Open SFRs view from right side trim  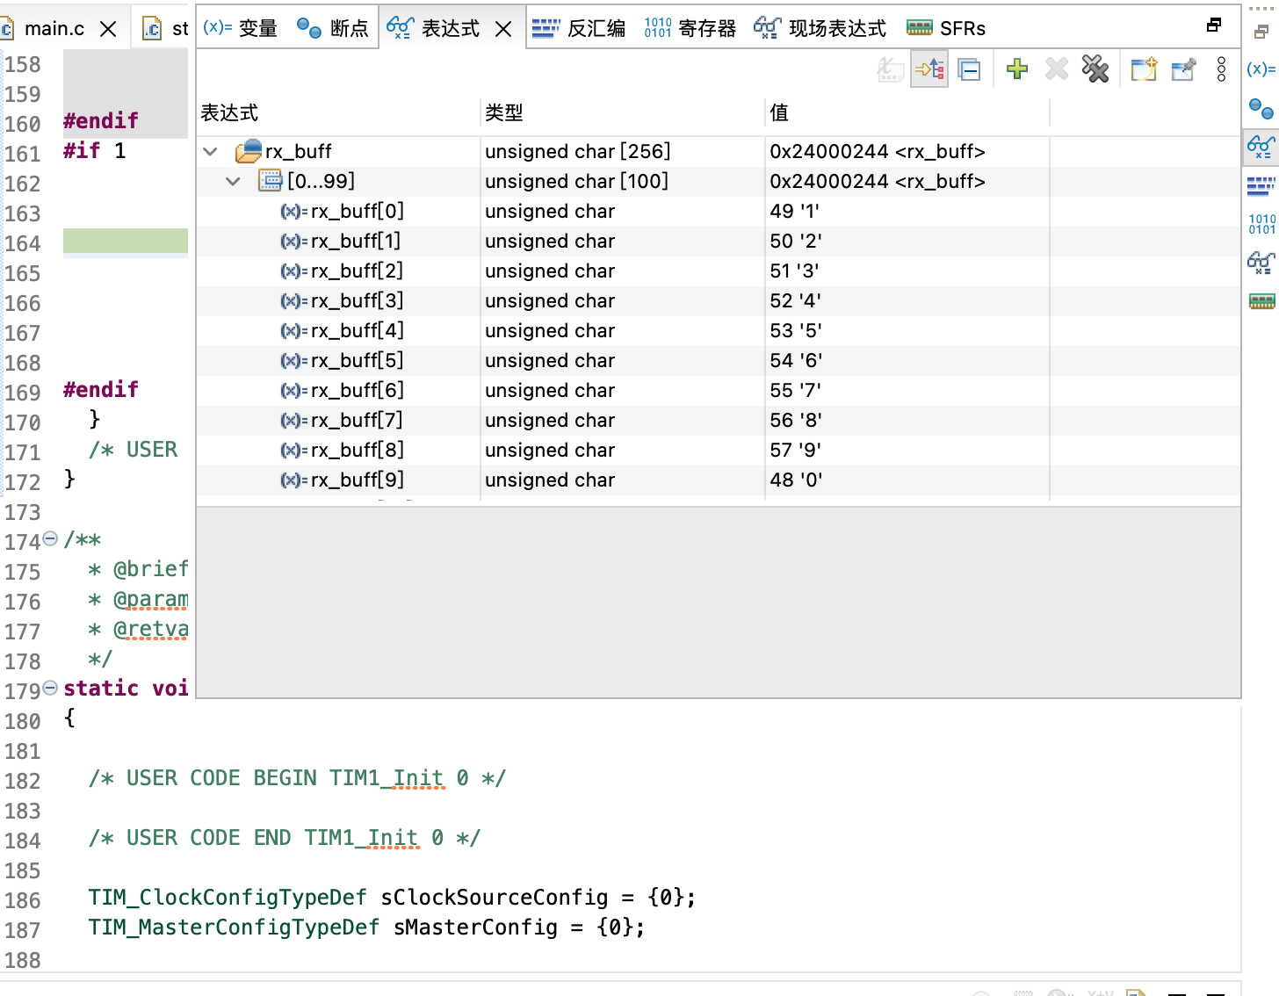tap(1261, 302)
